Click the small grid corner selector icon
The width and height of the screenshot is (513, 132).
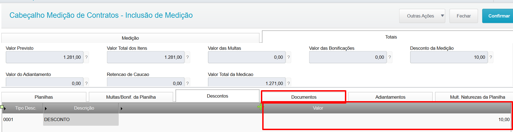point(2,107)
